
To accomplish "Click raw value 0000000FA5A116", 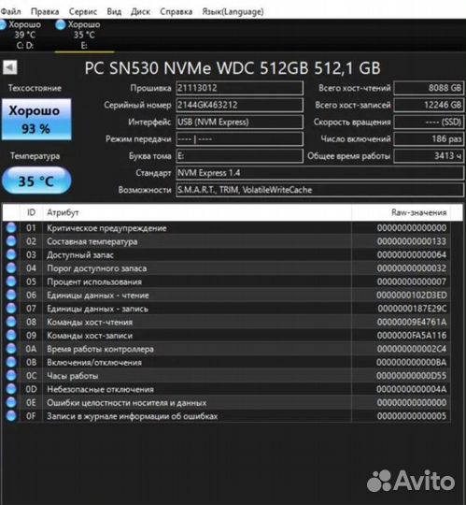I will pos(412,336).
